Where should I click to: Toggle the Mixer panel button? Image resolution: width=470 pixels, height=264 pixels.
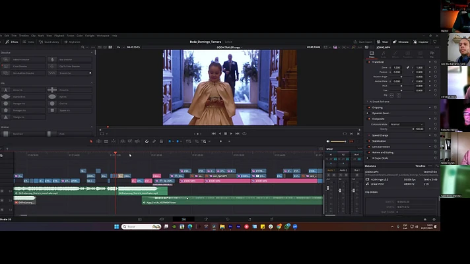pos(382,42)
